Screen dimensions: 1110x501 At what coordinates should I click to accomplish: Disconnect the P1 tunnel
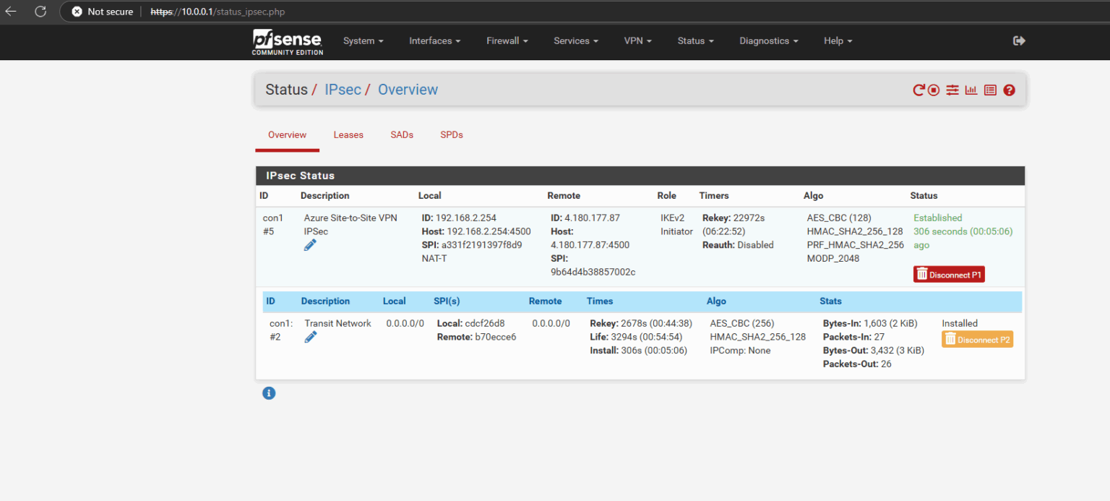pyautogui.click(x=949, y=274)
